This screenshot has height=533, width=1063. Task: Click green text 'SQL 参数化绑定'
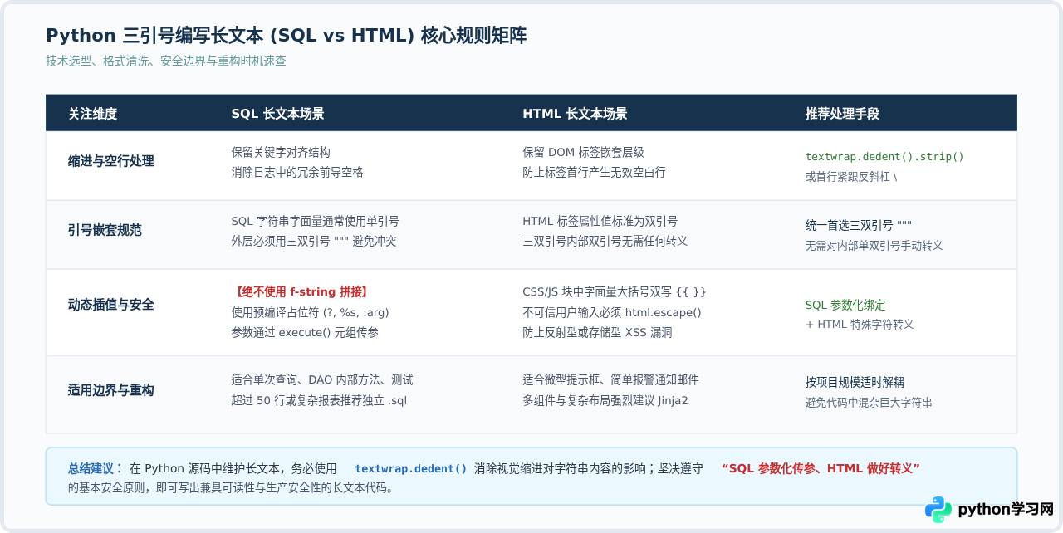coord(845,305)
